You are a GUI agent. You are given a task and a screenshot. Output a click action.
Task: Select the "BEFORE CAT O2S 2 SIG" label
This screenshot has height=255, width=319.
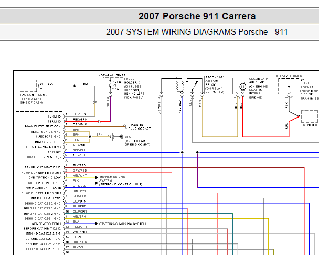43,244
